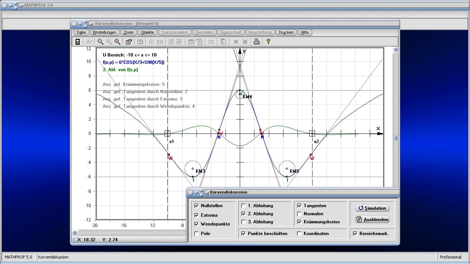Click the boxed @ symbol icon
Image resolution: width=470 pixels, height=264 pixels.
coord(179,42)
